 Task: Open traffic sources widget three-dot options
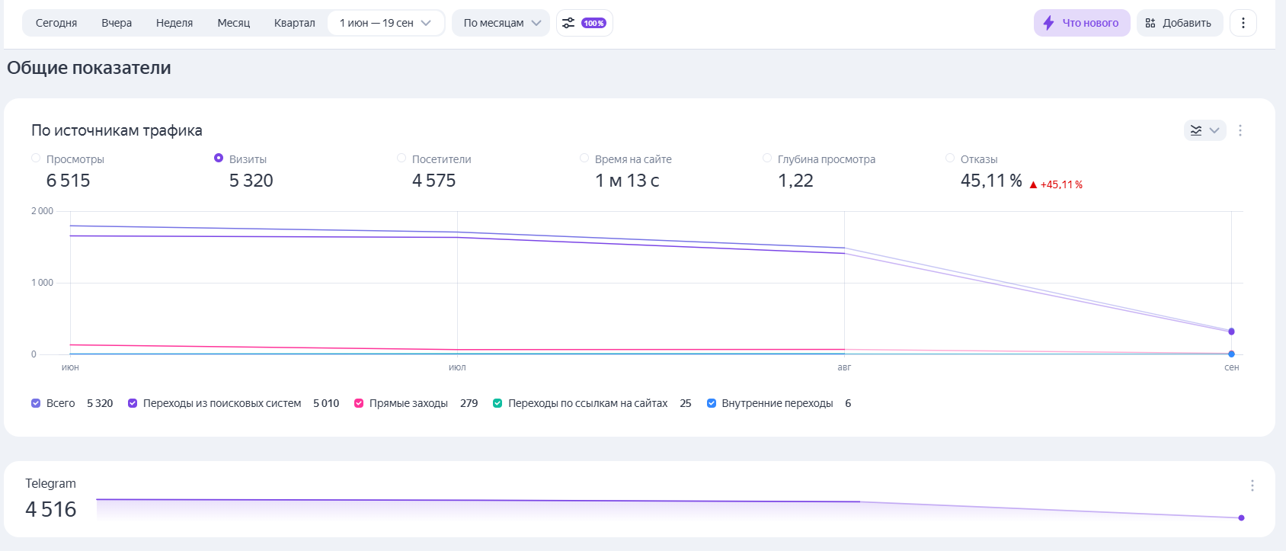click(x=1240, y=130)
